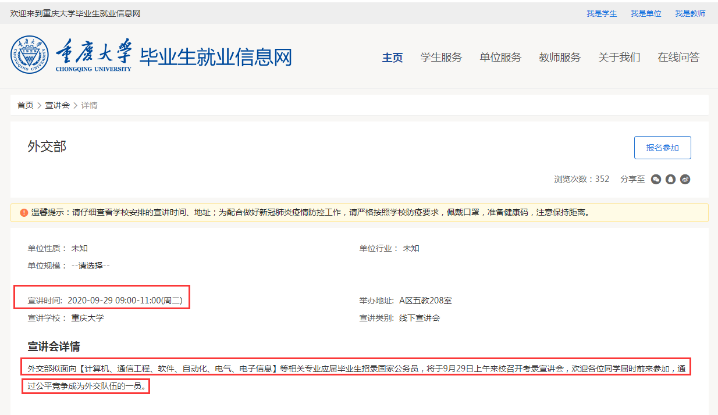Go to 首页 in breadcrumb

point(25,105)
